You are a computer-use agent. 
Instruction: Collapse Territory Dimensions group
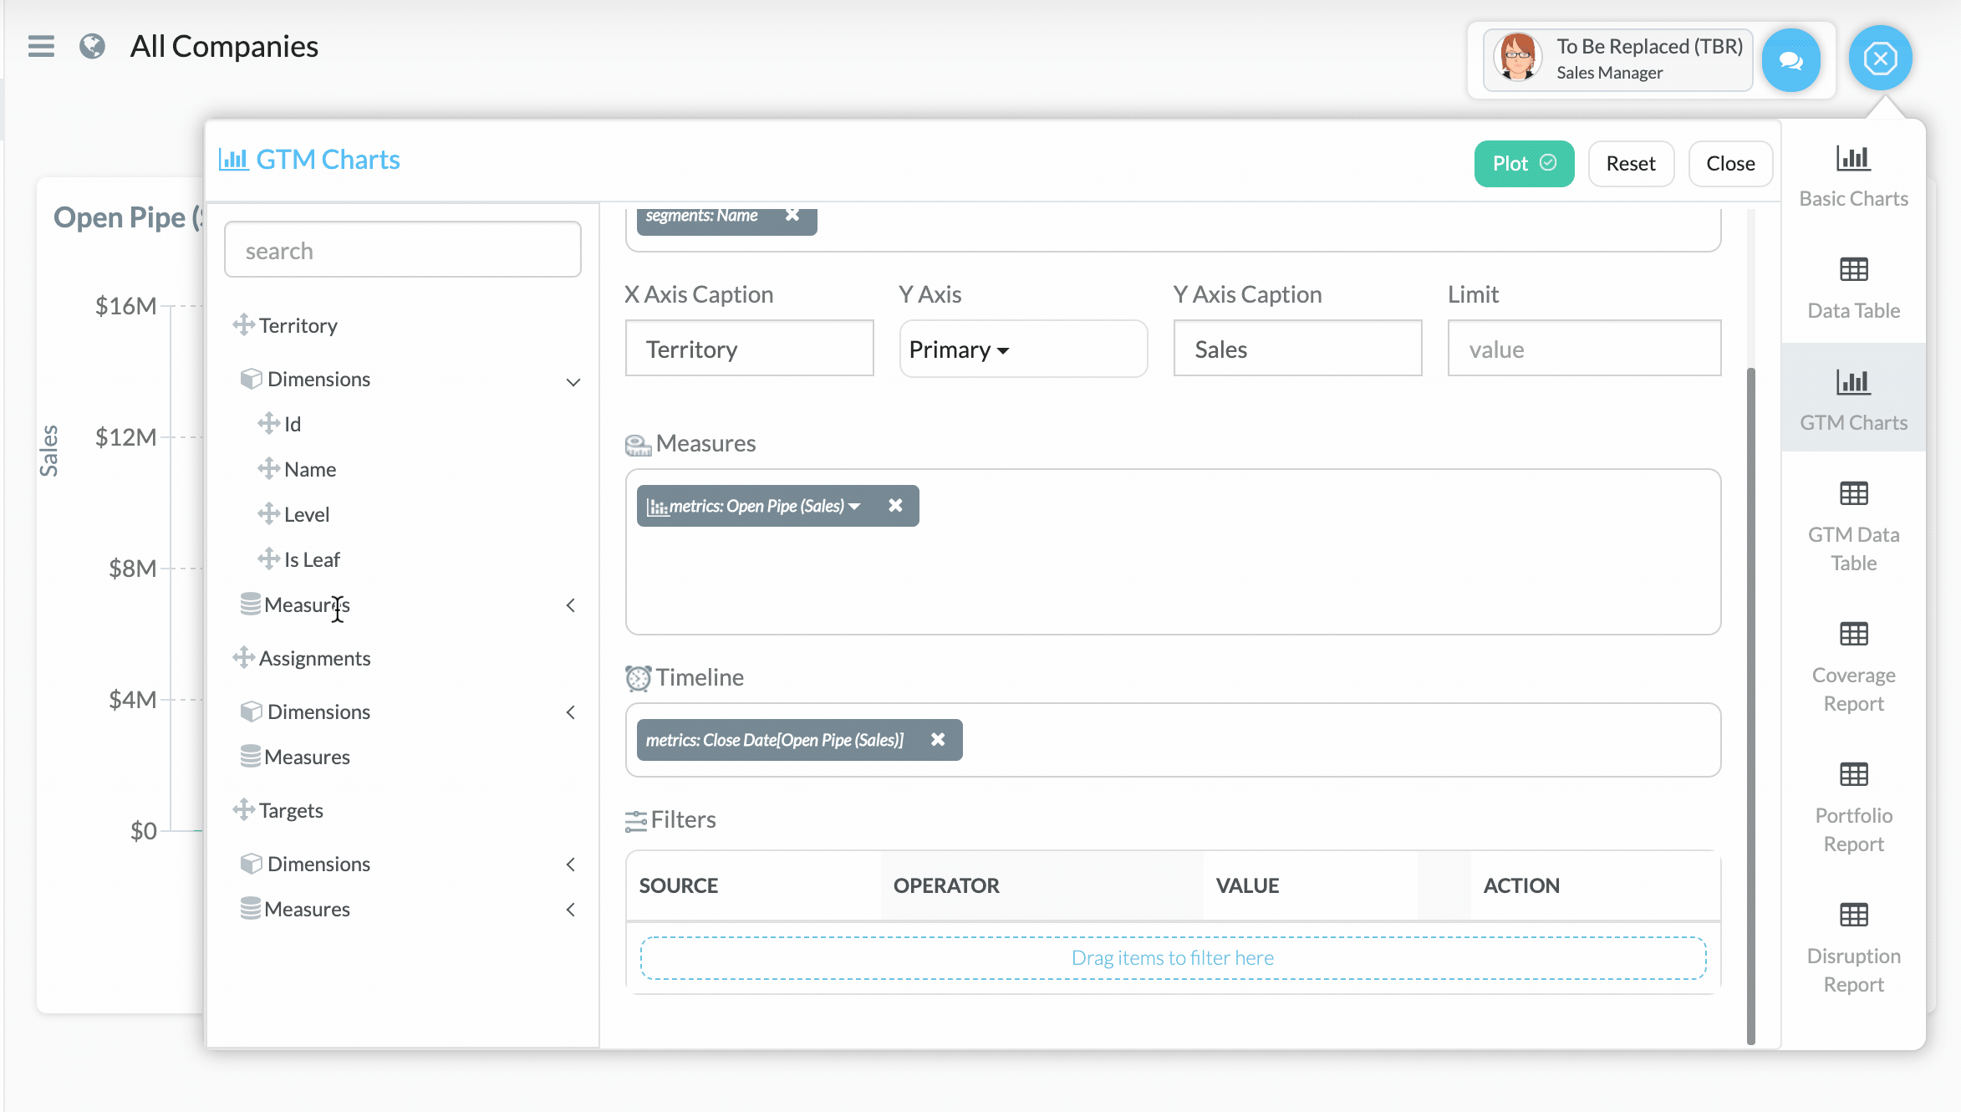click(573, 381)
